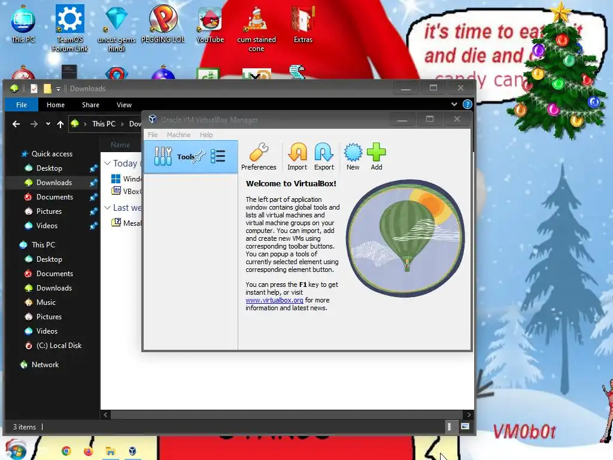Open Downloads under Quick access
613x460 pixels.
54,183
